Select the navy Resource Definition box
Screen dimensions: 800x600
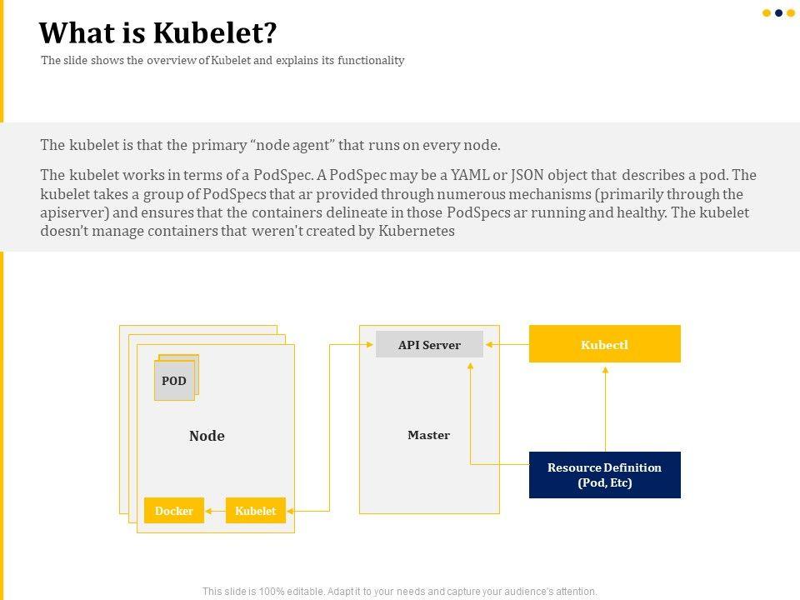point(604,475)
